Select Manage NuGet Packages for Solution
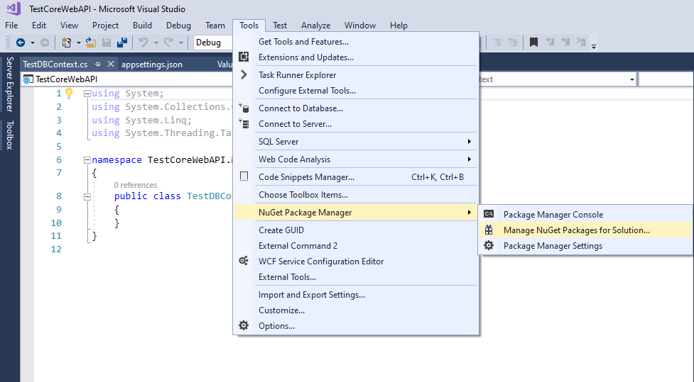The height and width of the screenshot is (382, 694). (585, 230)
